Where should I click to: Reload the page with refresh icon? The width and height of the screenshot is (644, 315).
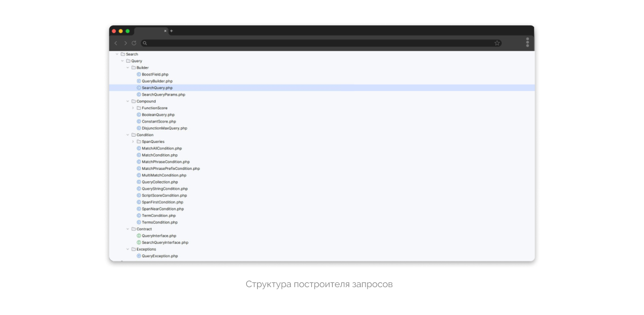tap(134, 43)
